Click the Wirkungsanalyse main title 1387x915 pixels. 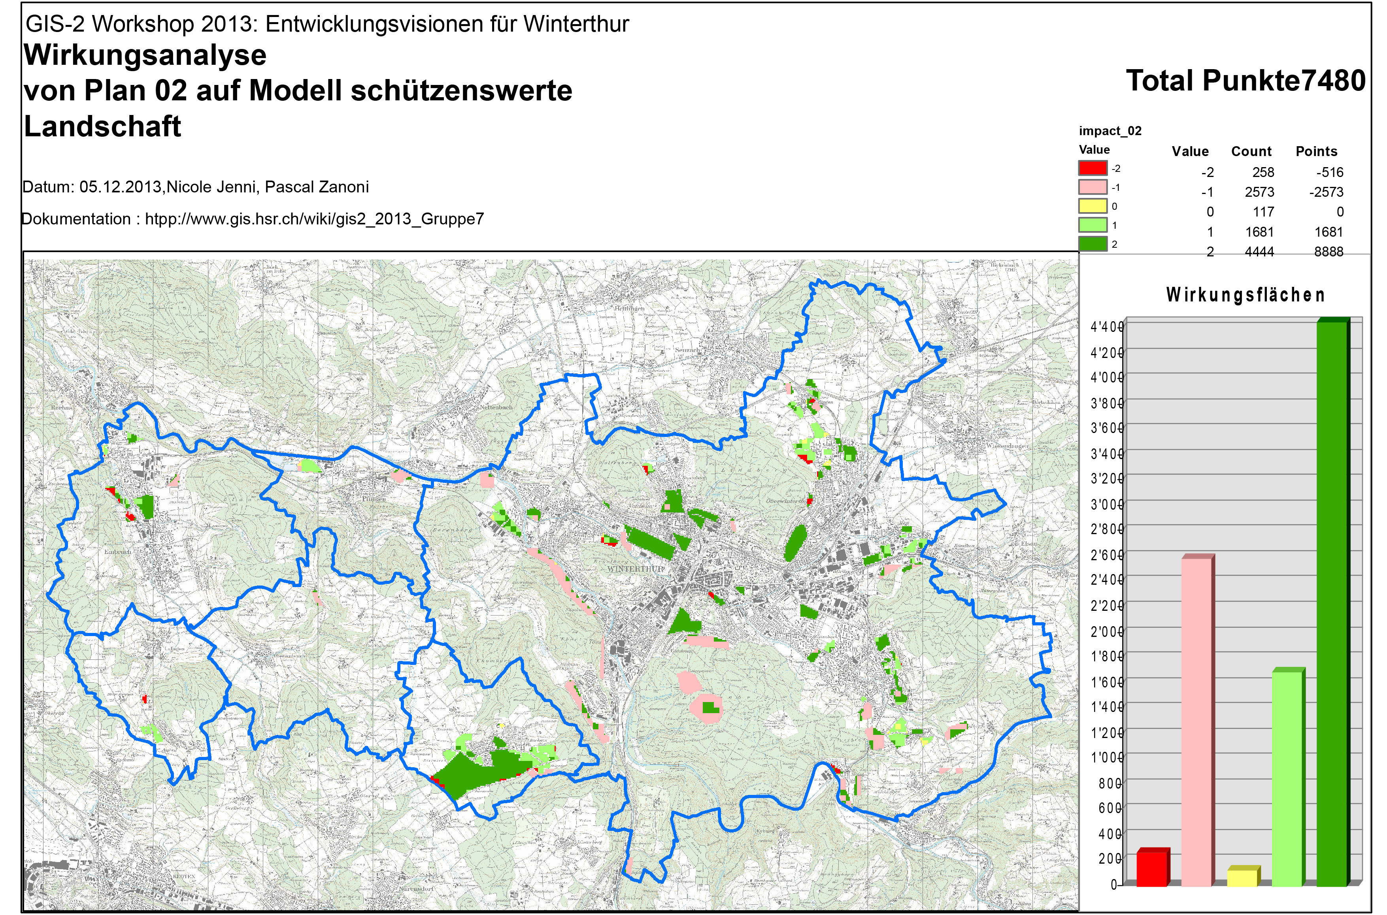145,55
